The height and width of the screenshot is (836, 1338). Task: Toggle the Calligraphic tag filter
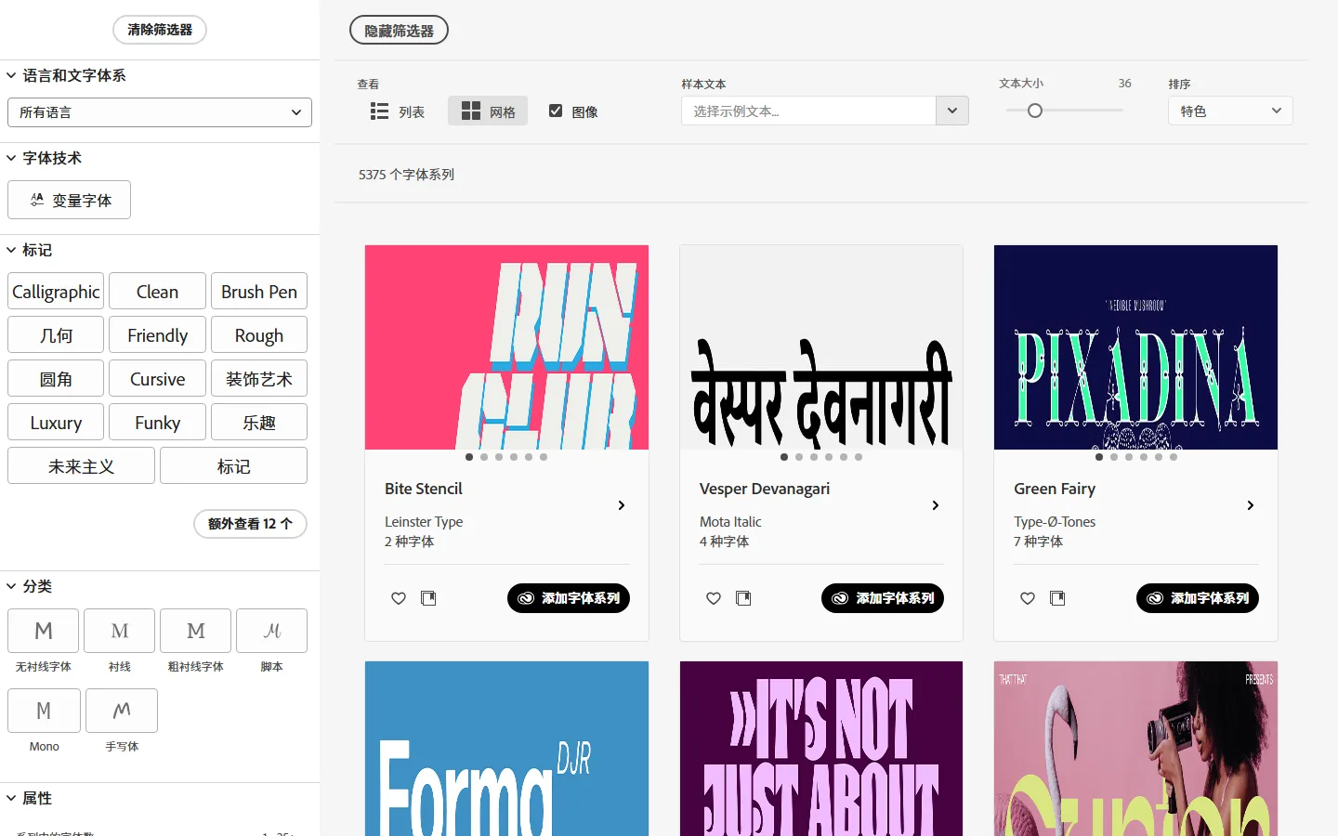pos(56,292)
